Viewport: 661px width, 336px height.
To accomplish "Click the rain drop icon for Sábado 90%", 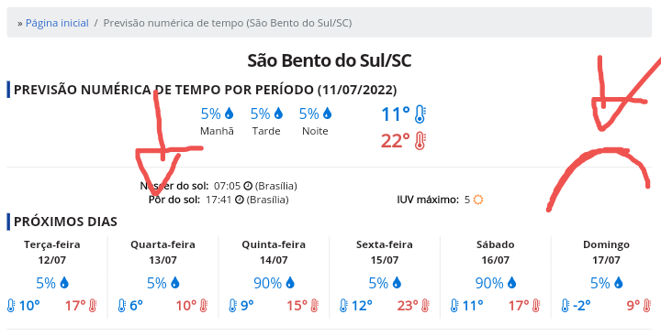I will (x=511, y=283).
